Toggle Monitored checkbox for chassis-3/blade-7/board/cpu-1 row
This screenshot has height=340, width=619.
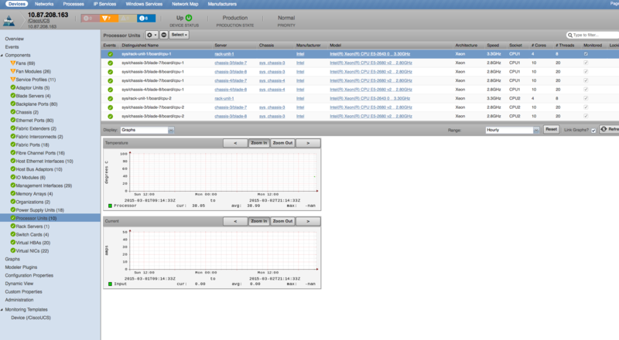pos(586,63)
